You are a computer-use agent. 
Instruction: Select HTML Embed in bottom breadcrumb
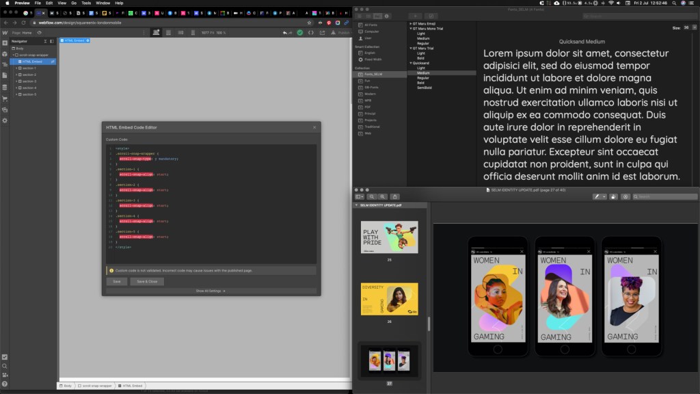[132, 386]
